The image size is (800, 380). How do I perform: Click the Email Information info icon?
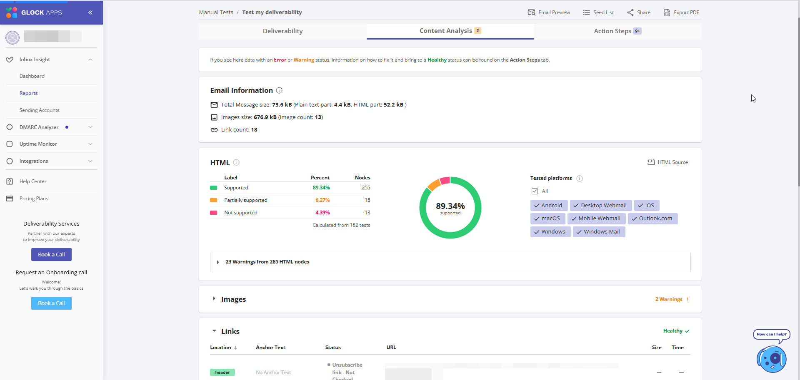click(279, 90)
